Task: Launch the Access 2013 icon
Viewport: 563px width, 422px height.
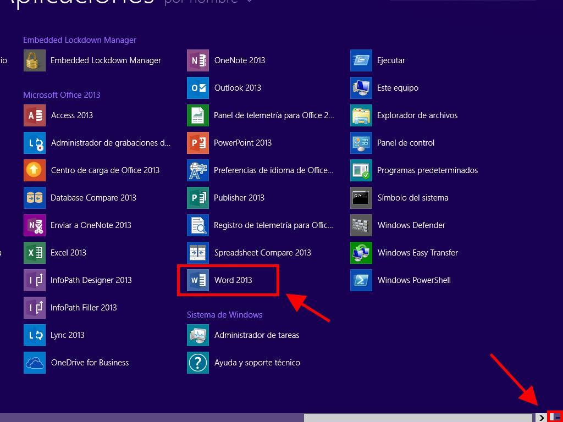Action: point(35,115)
